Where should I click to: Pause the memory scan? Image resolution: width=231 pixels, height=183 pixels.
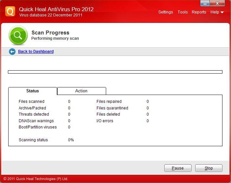[x=178, y=168]
